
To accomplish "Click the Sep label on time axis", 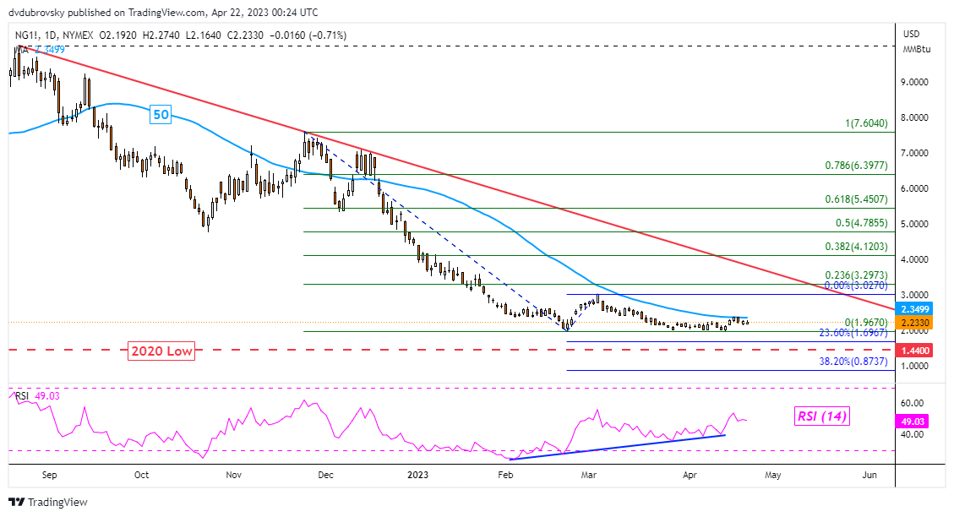I will point(49,475).
